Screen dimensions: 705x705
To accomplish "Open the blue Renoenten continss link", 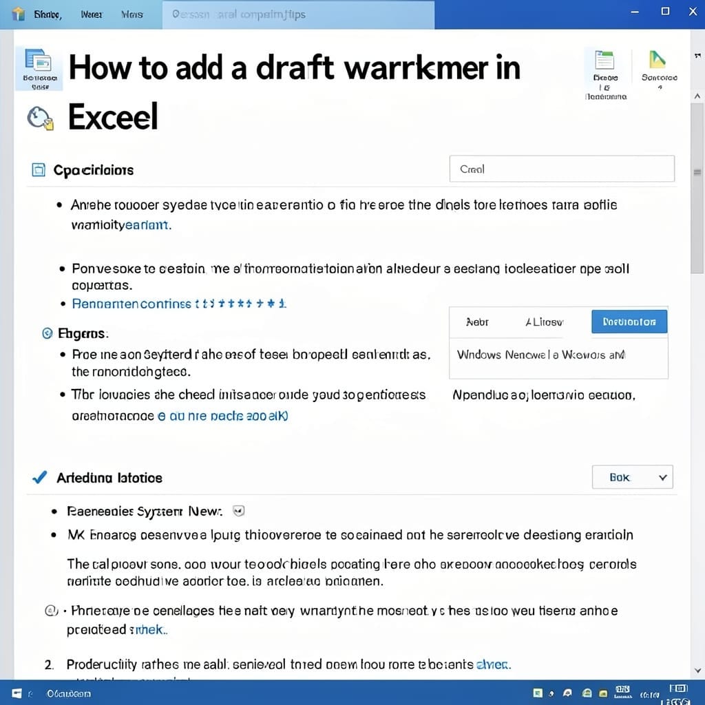I will pos(179,304).
